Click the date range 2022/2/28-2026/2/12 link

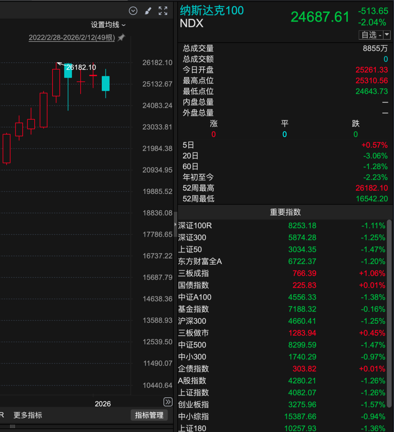[72, 38]
